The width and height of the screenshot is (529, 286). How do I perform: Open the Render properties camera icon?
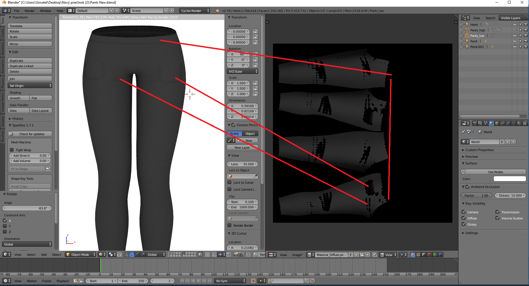pyautogui.click(x=475, y=123)
